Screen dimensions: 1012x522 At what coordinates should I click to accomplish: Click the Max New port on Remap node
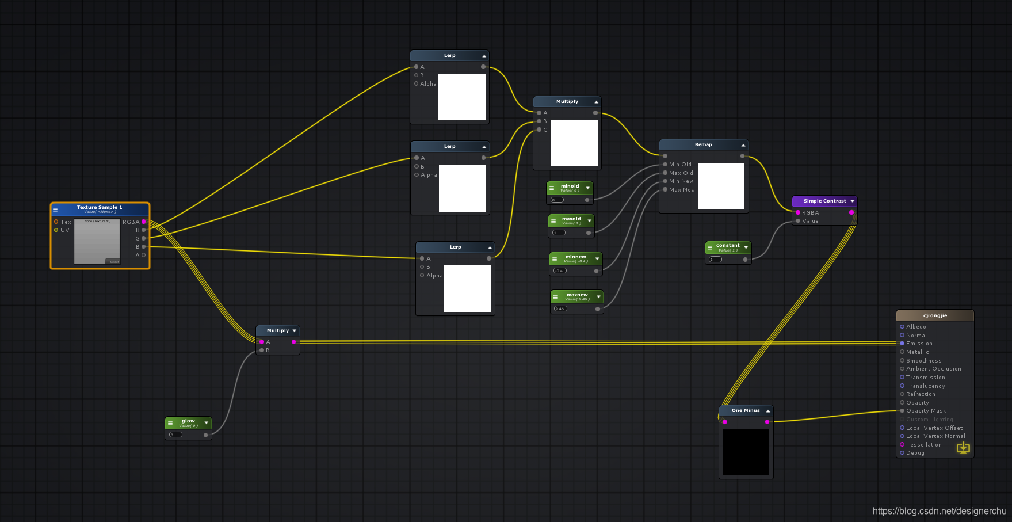pyautogui.click(x=665, y=189)
